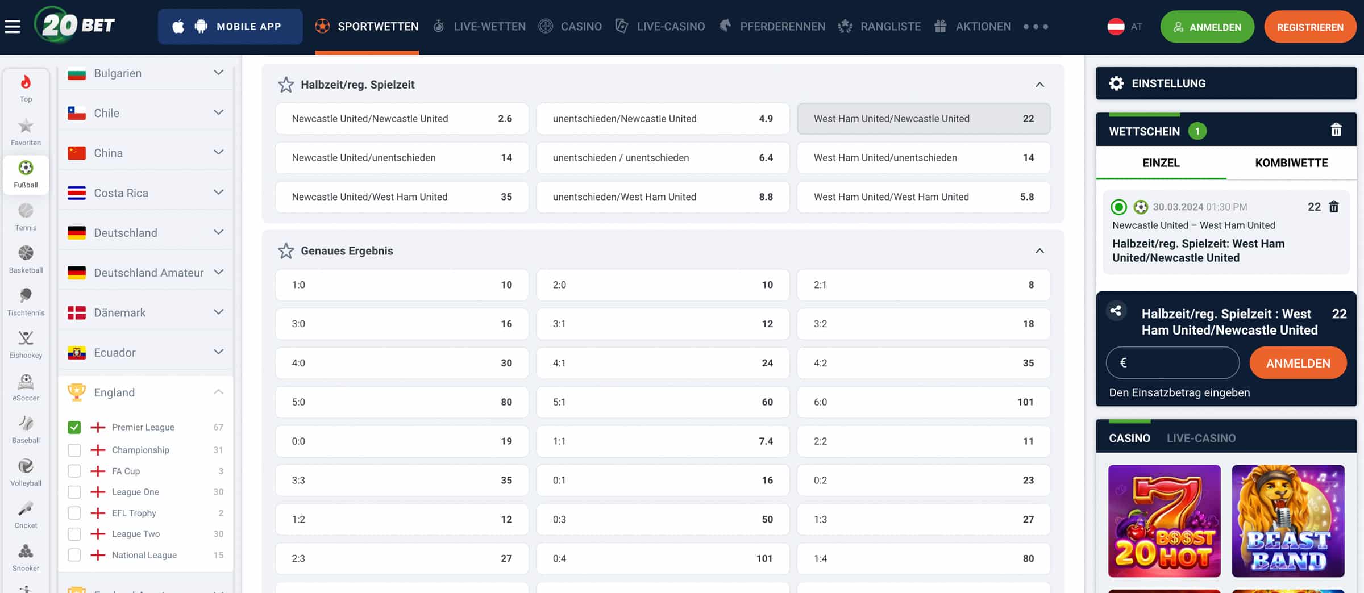Check the National League checkbox
The image size is (1364, 593).
coord(74,555)
